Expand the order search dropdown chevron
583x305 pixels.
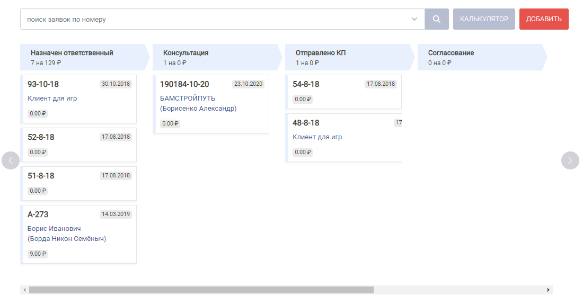click(414, 19)
